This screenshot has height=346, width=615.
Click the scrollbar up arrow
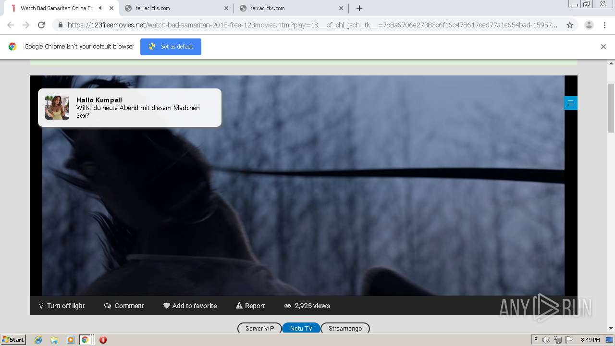(x=611, y=63)
